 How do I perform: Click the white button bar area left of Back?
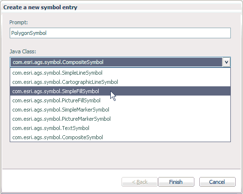pyautogui.click(x=62, y=182)
